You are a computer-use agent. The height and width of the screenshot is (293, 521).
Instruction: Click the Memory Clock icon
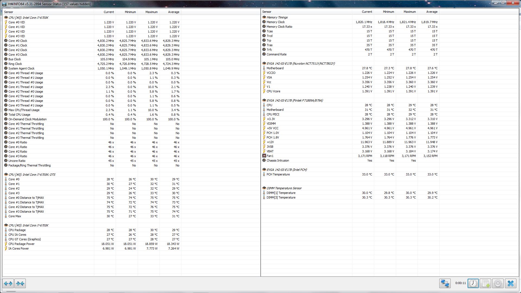264,22
